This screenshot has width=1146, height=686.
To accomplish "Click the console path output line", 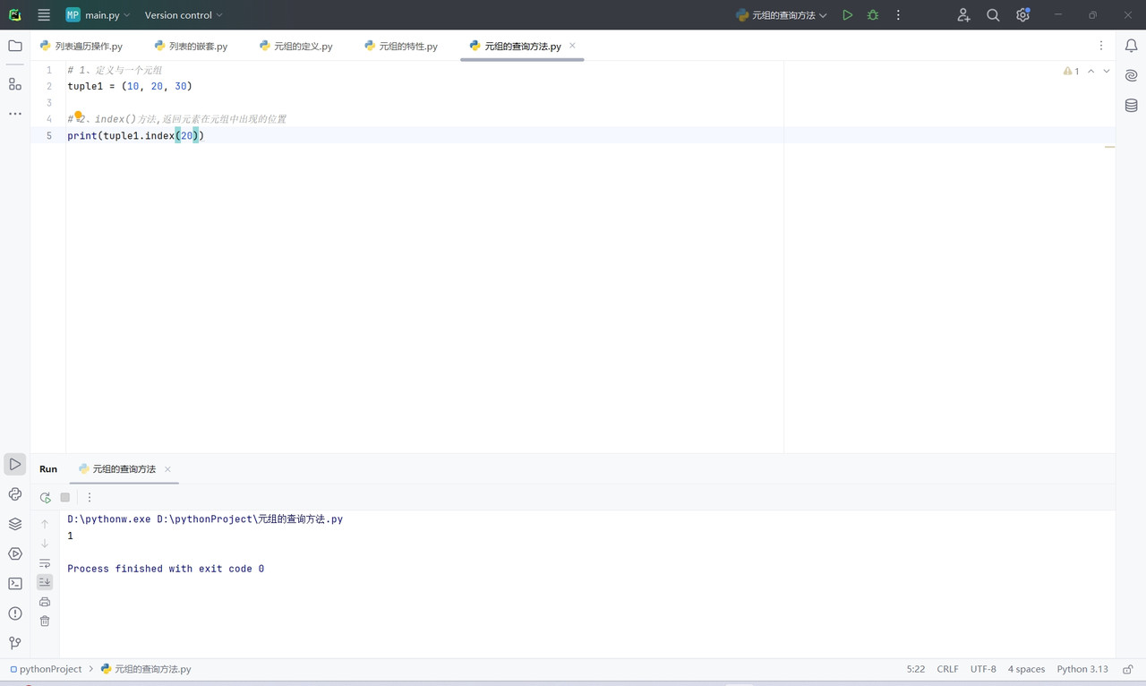I will point(205,519).
